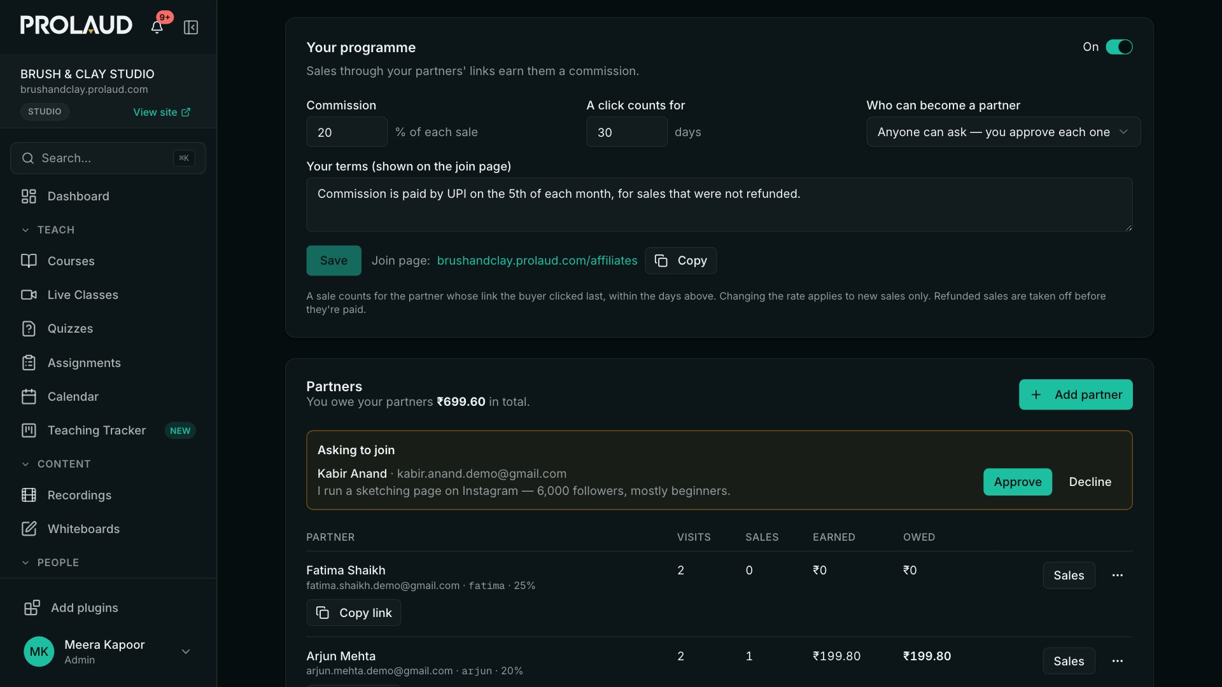Open the notifications bell
This screenshot has height=687, width=1222.
coord(157,27)
